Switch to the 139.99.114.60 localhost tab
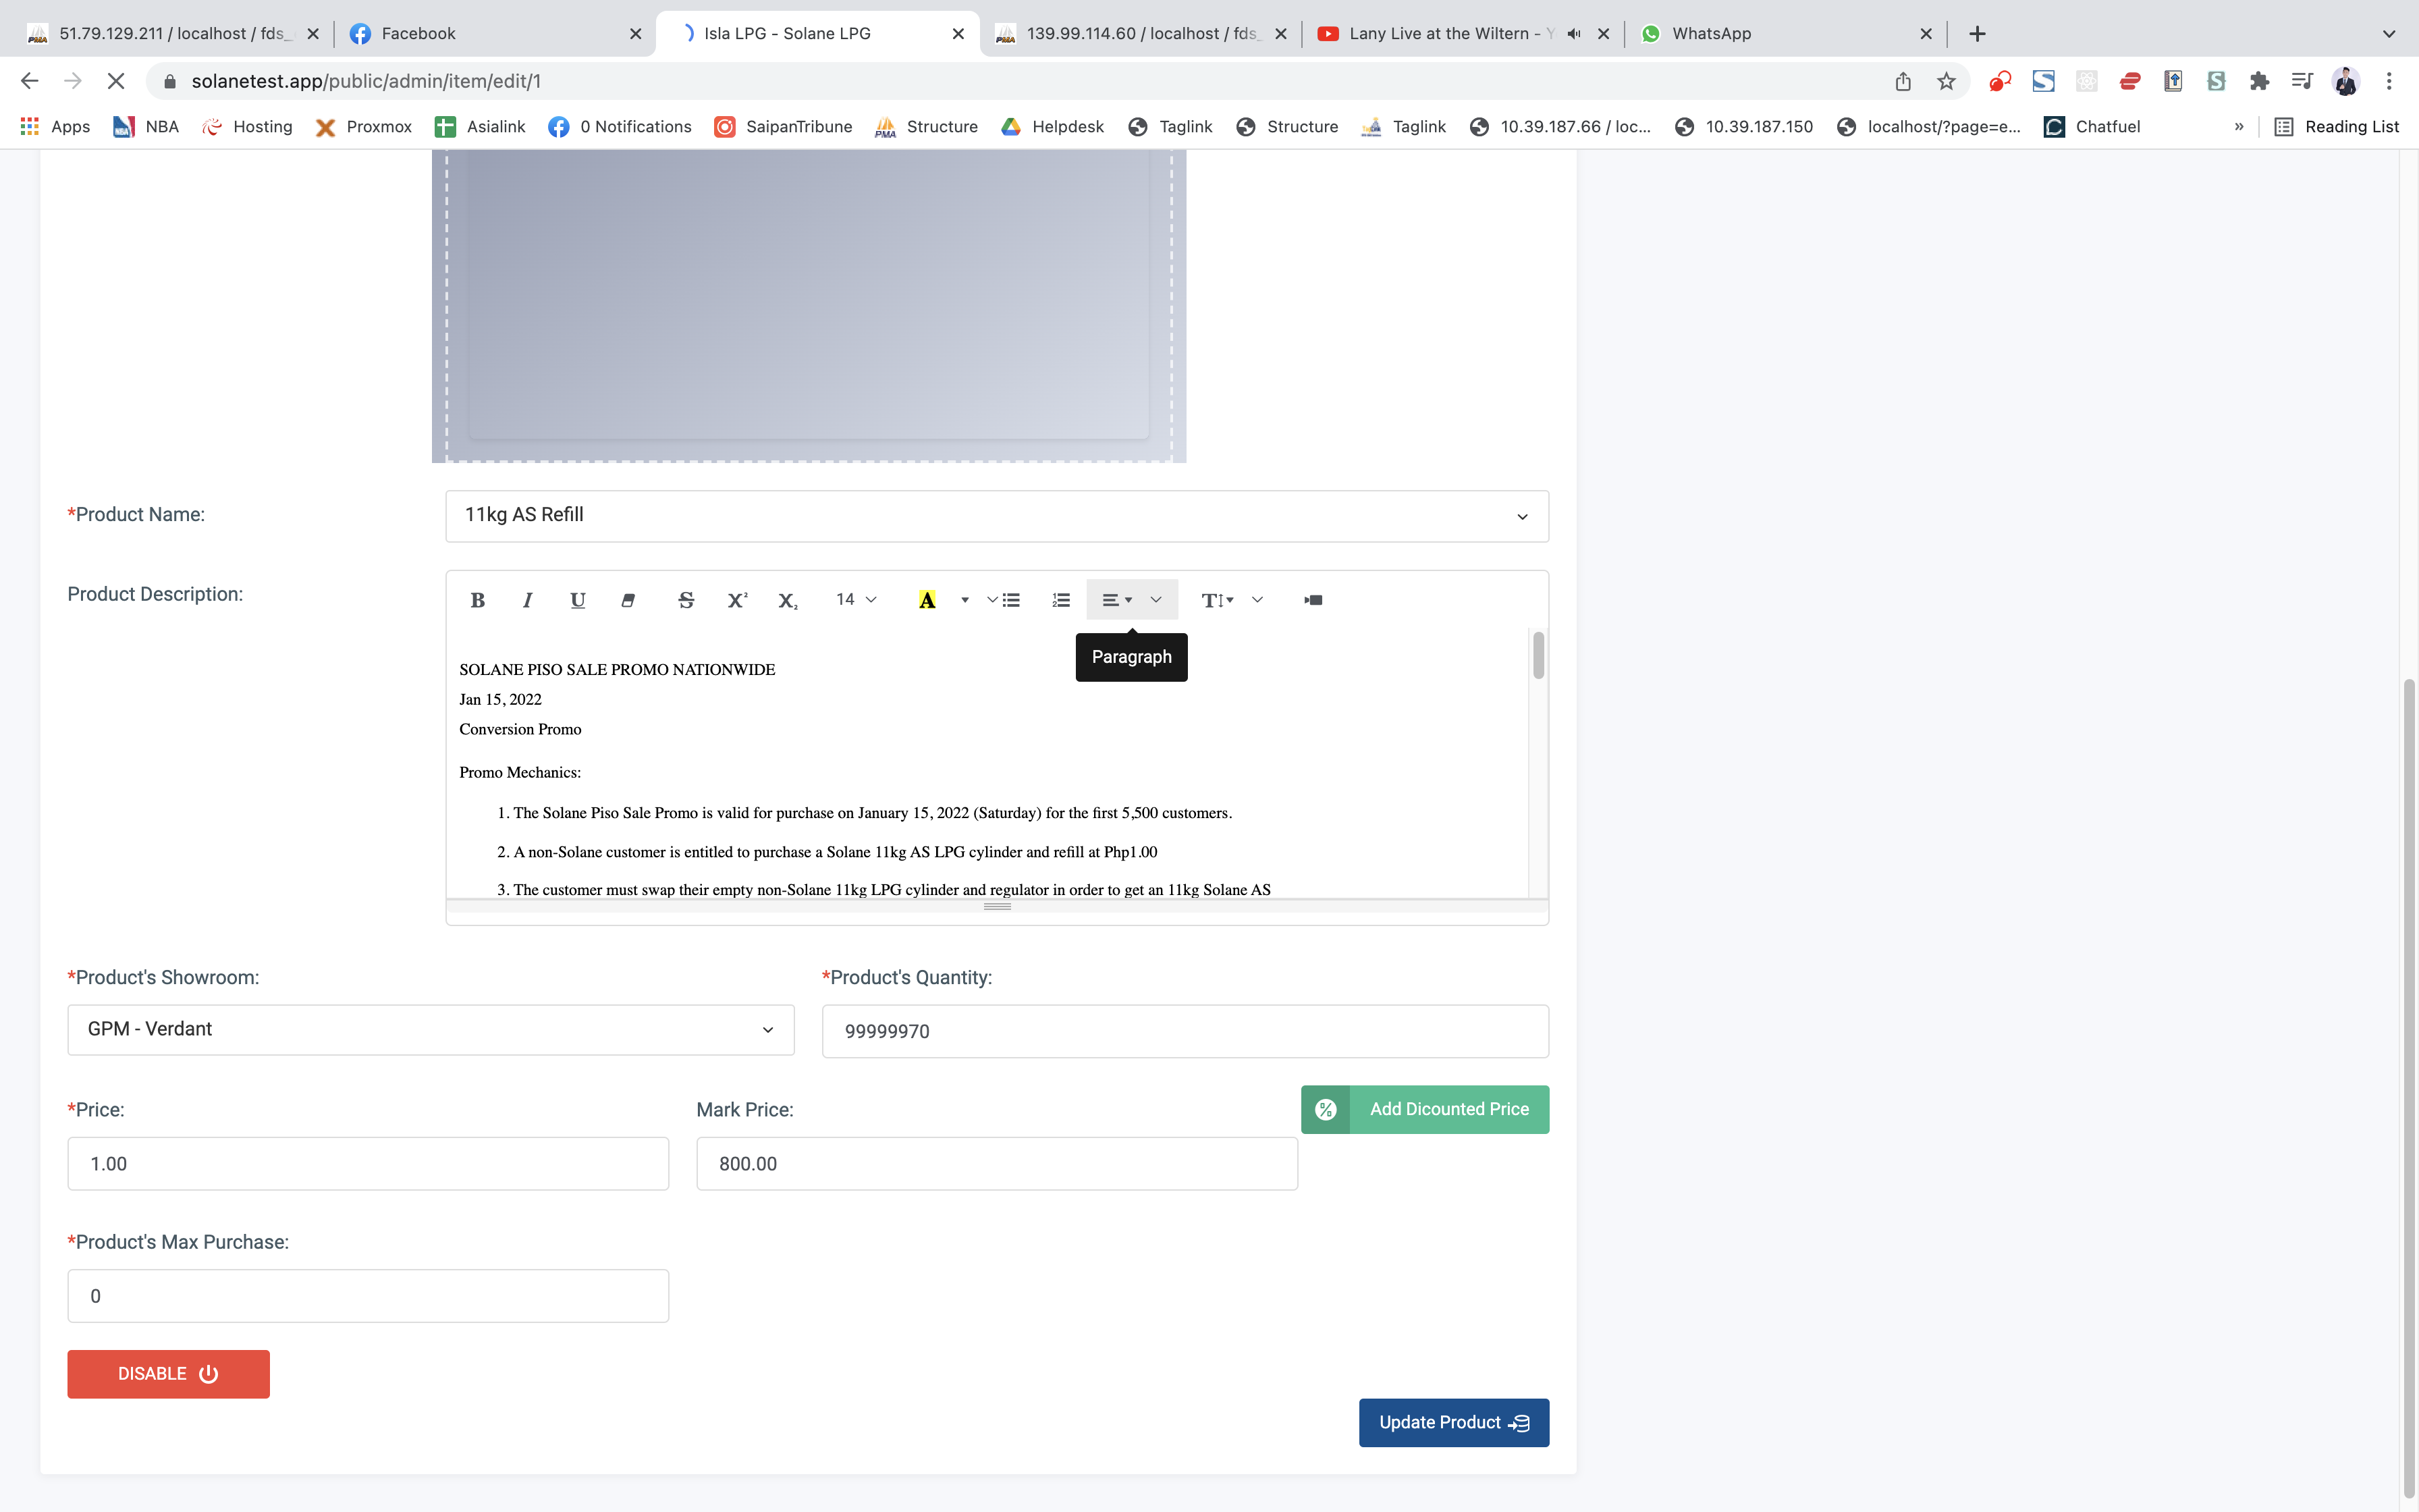Viewport: 2419px width, 1512px height. tap(1141, 34)
